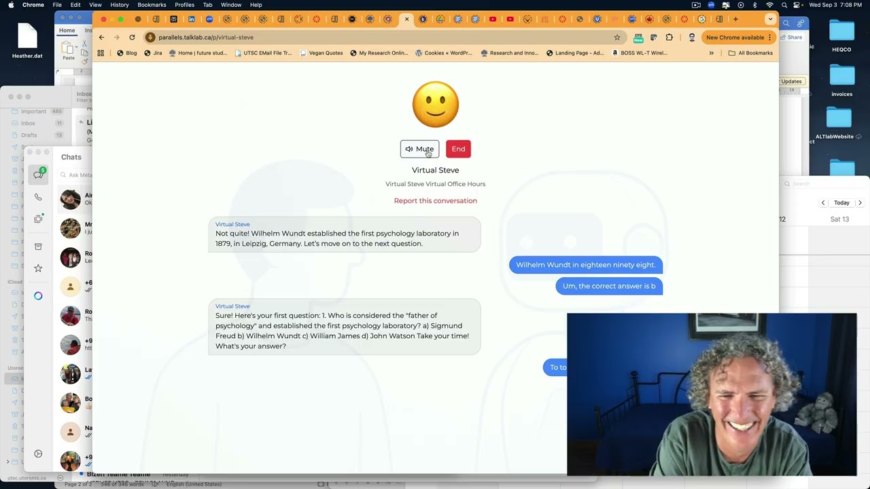Close the active Chrome tab
The height and width of the screenshot is (489, 870).
407,19
